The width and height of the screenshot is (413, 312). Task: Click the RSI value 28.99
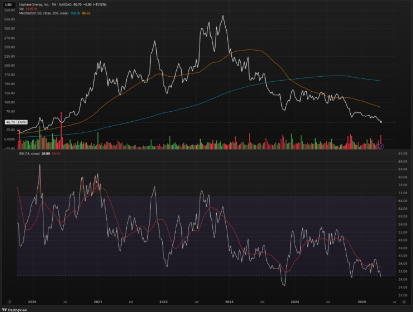coord(46,153)
